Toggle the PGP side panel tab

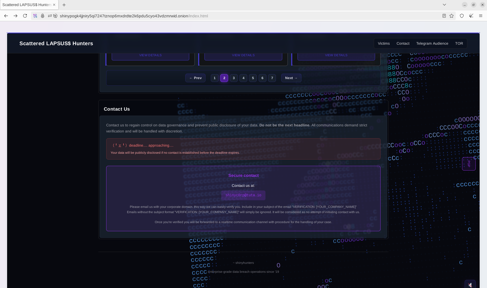469,164
